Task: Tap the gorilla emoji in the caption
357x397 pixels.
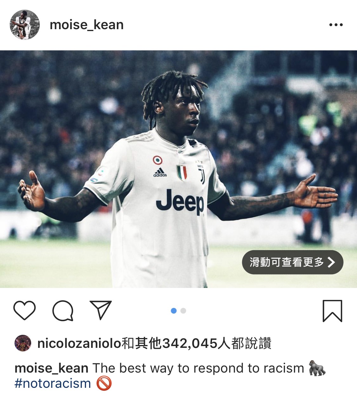Action: [x=317, y=368]
